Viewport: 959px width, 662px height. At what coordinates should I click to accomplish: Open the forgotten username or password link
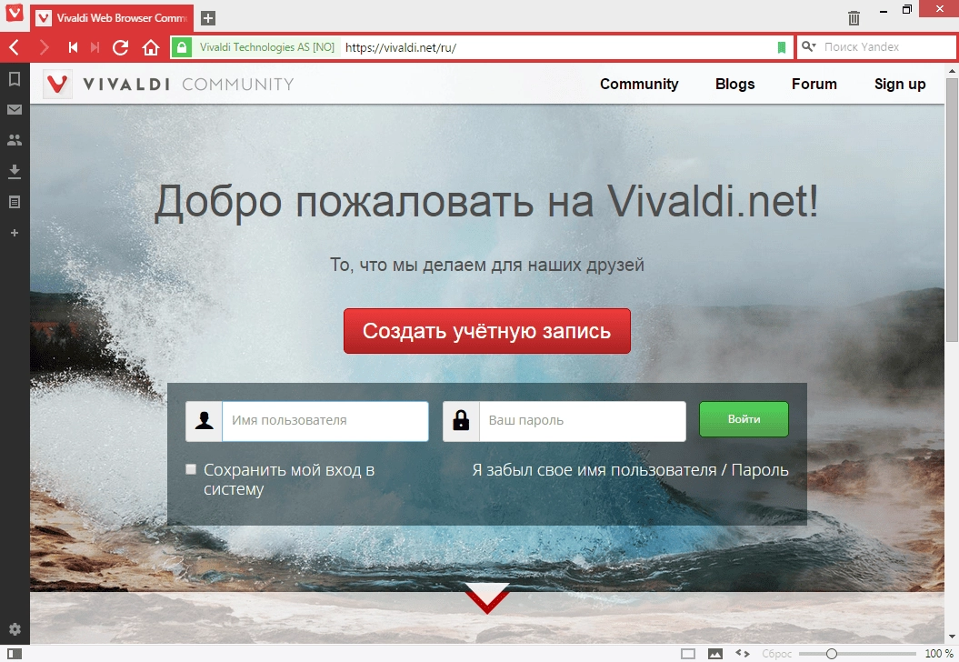630,470
